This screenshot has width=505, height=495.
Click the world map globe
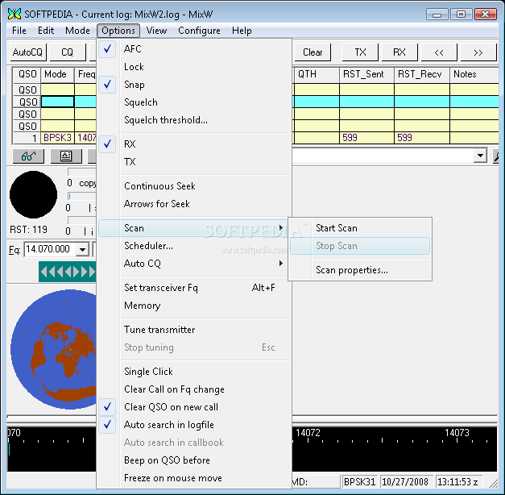(x=53, y=349)
